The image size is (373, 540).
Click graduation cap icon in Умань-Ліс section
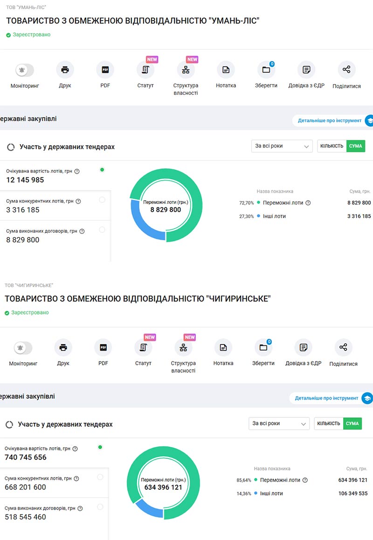click(370, 120)
